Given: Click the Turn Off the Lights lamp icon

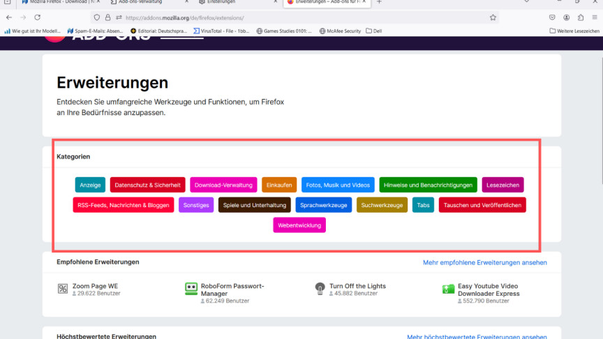Looking at the screenshot, I should point(320,288).
